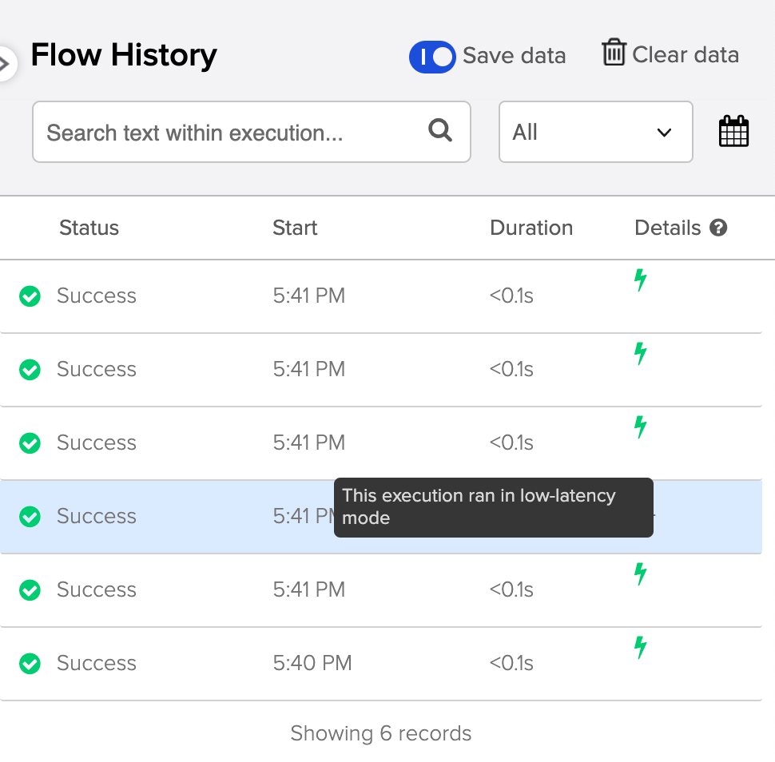775x762 pixels.
Task: Click the lightning bolt in second row
Action: tap(640, 354)
